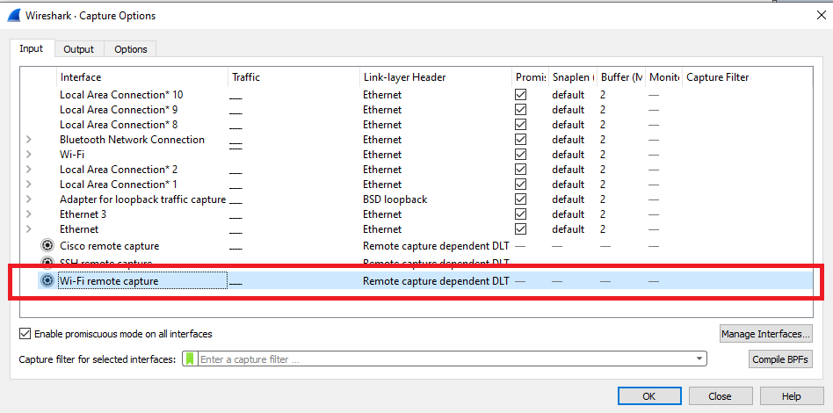Uncheck promiscuous for Local Area Connection* 10
The width and height of the screenshot is (833, 413).
pyautogui.click(x=520, y=95)
